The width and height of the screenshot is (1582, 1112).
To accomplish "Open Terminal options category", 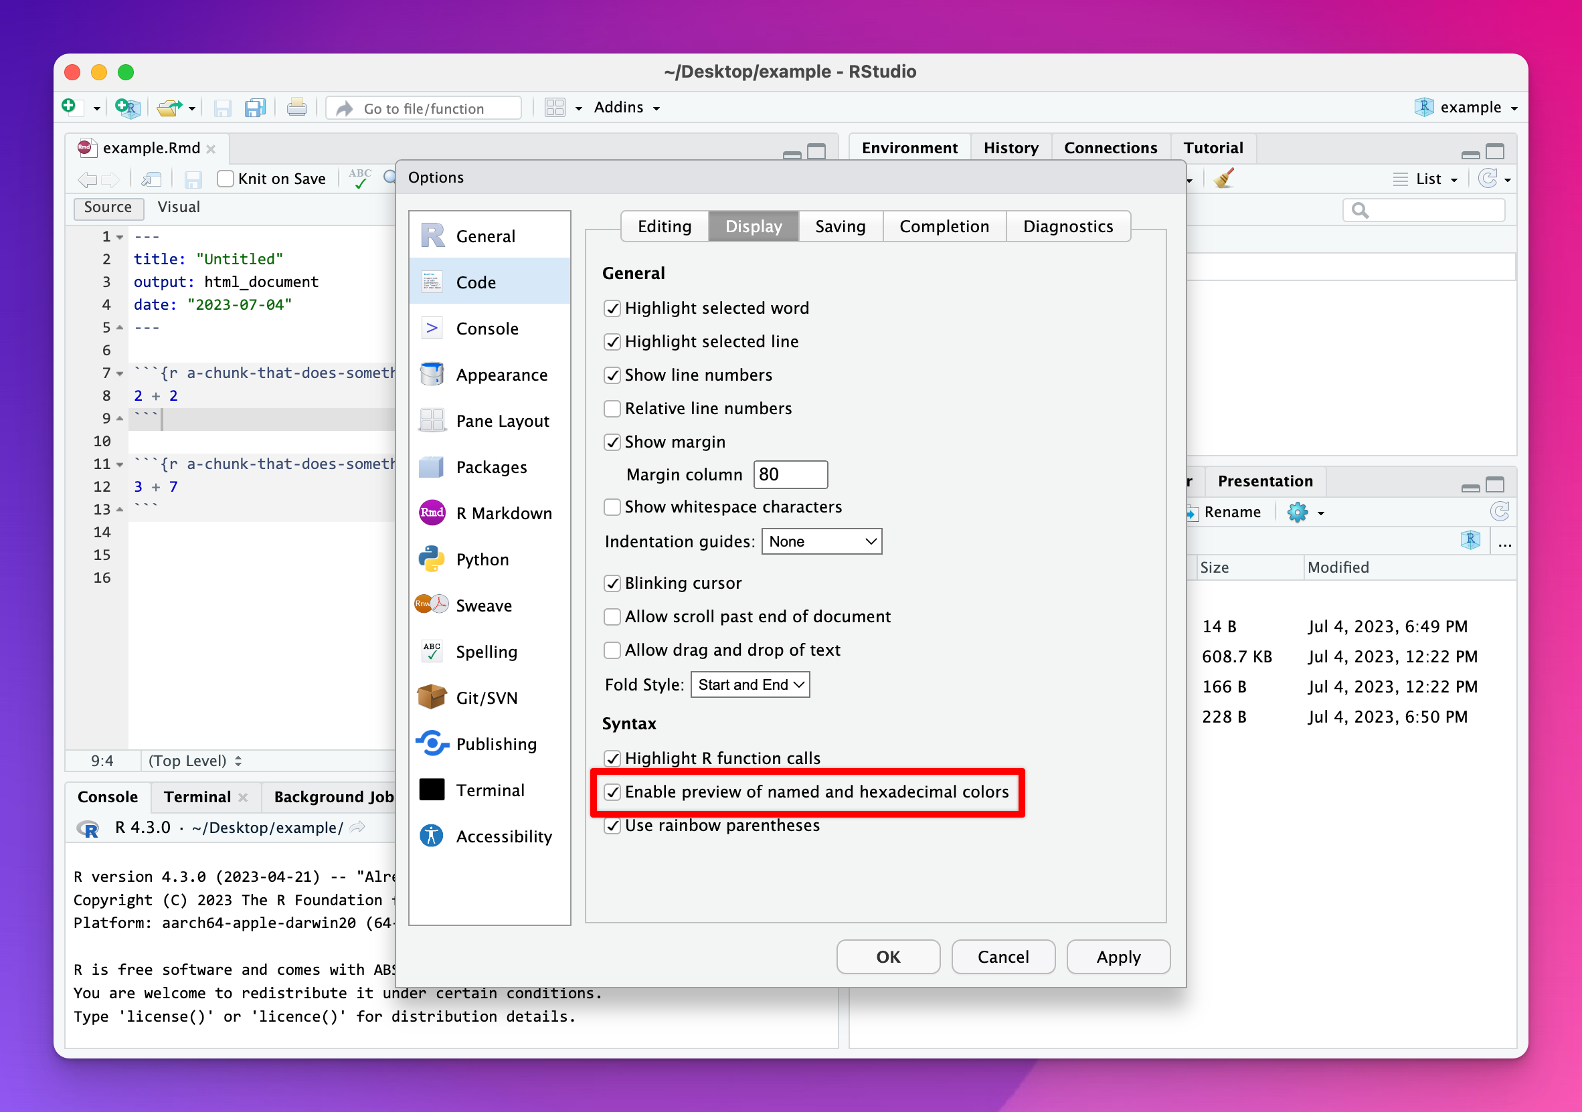I will coord(489,790).
